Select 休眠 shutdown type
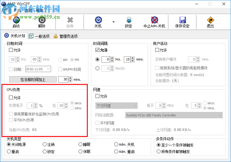This screenshot has height=162, width=231. [81, 151]
